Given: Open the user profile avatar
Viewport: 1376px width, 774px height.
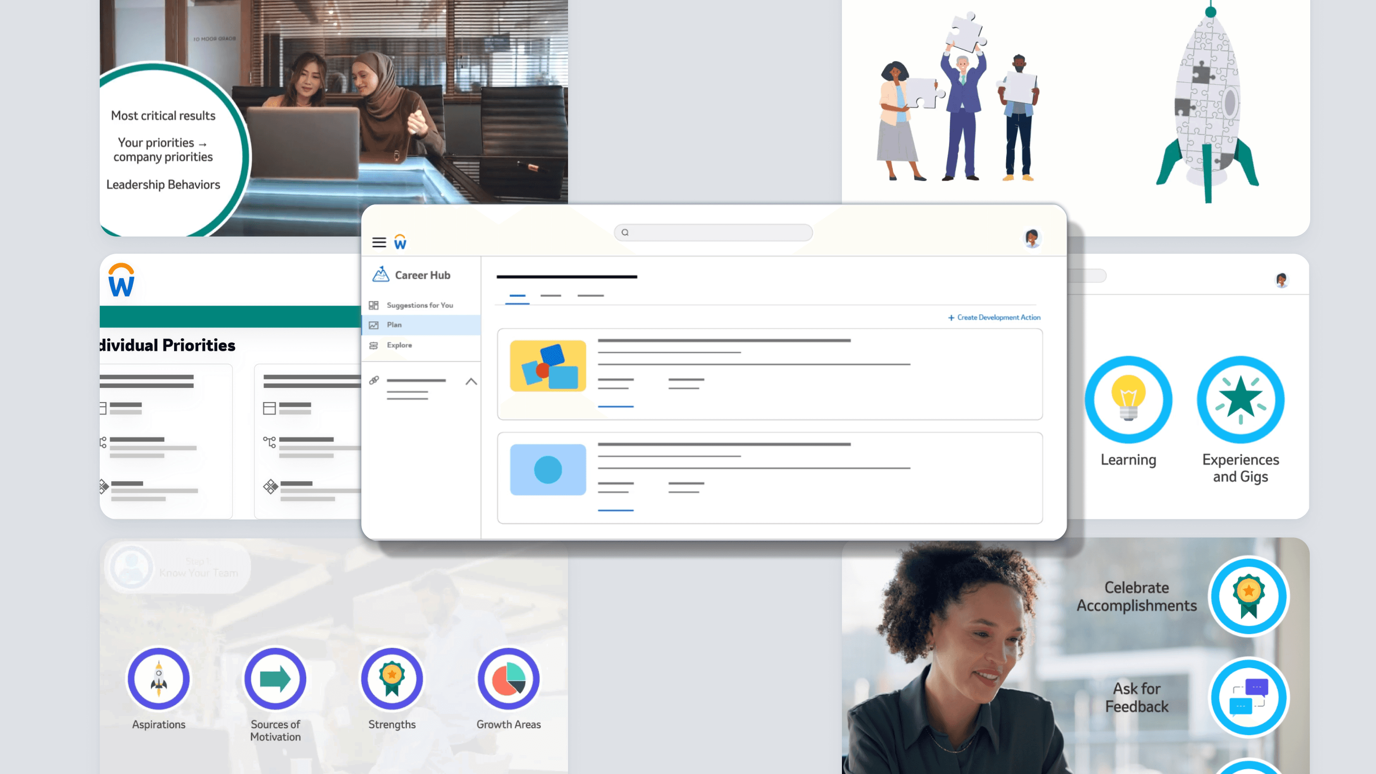Looking at the screenshot, I should (1032, 238).
